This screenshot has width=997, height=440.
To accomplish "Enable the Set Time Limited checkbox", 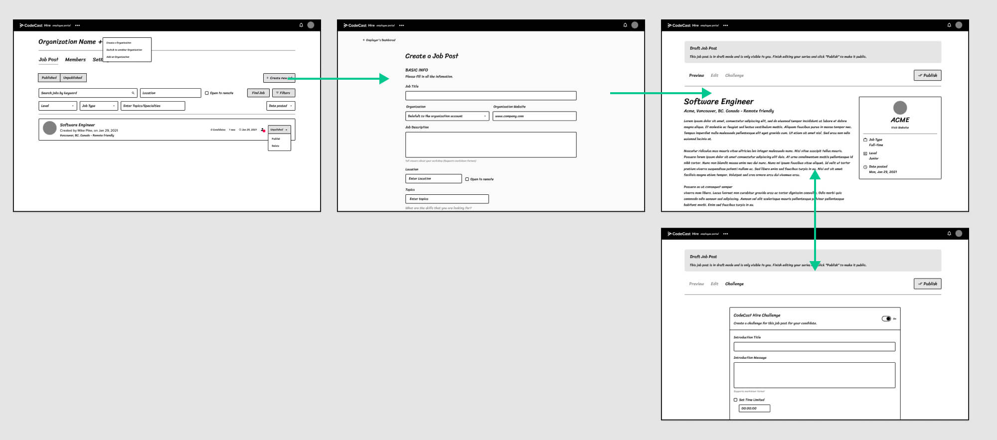I will [x=735, y=400].
